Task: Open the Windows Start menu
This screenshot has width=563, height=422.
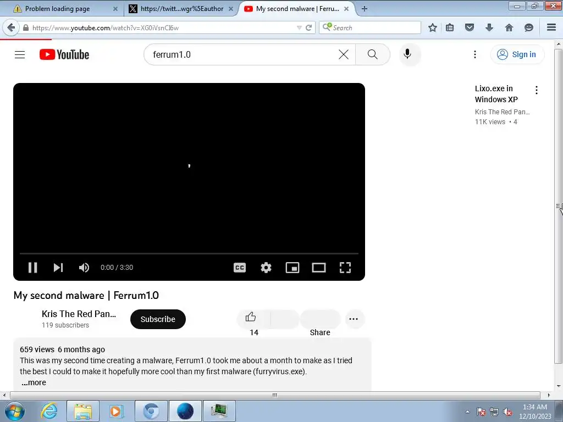Action: coord(15,411)
